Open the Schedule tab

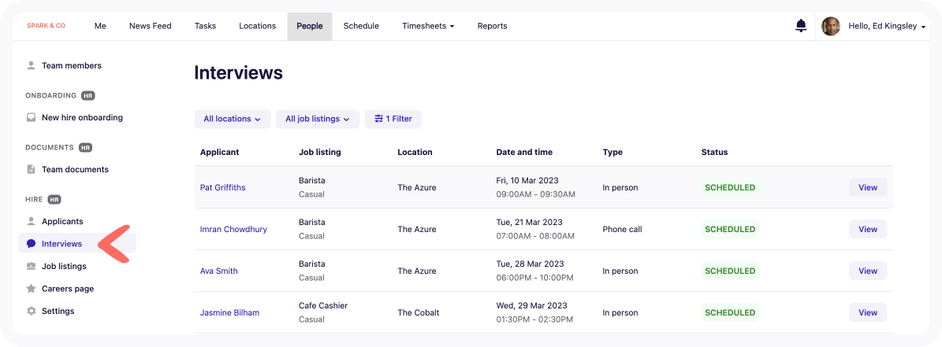(x=361, y=26)
